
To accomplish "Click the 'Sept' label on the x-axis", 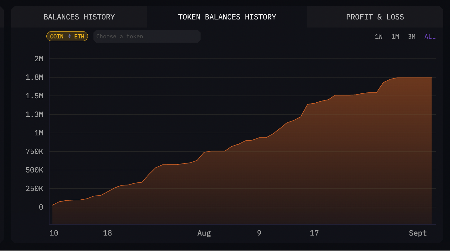I will point(417,233).
